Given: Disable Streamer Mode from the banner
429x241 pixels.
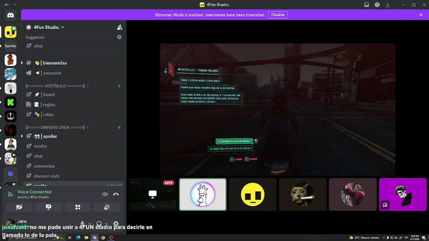Looking at the screenshot, I should (278, 15).
